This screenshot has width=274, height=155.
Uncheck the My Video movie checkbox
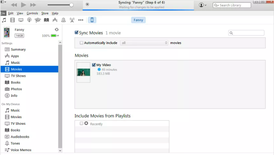point(94,65)
